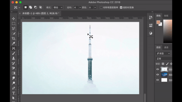
Task: Uncheck 投影时变换 checkbox
Action: click(x=121, y=8)
